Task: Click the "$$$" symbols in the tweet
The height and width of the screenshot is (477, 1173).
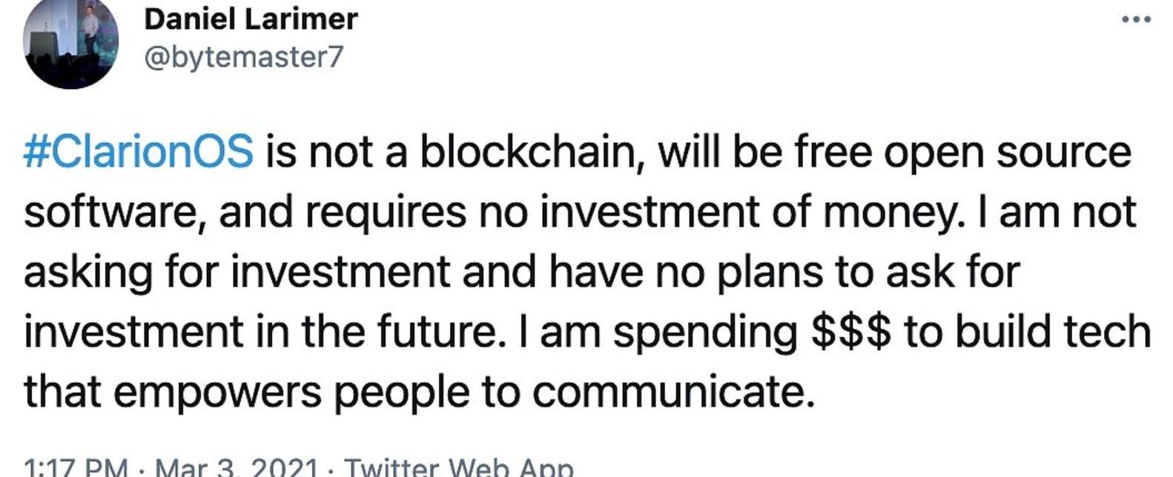Action: pos(850,333)
